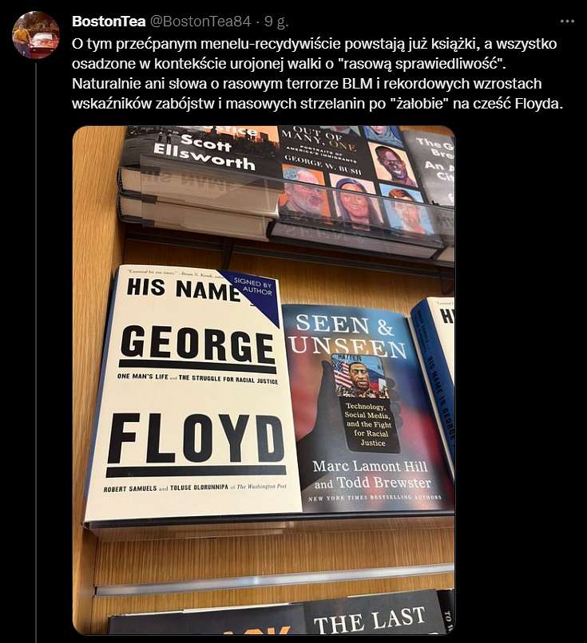Viewport: 587px width, 643px height.
Task: Open the @BostonTea84 handle
Action: [x=200, y=22]
